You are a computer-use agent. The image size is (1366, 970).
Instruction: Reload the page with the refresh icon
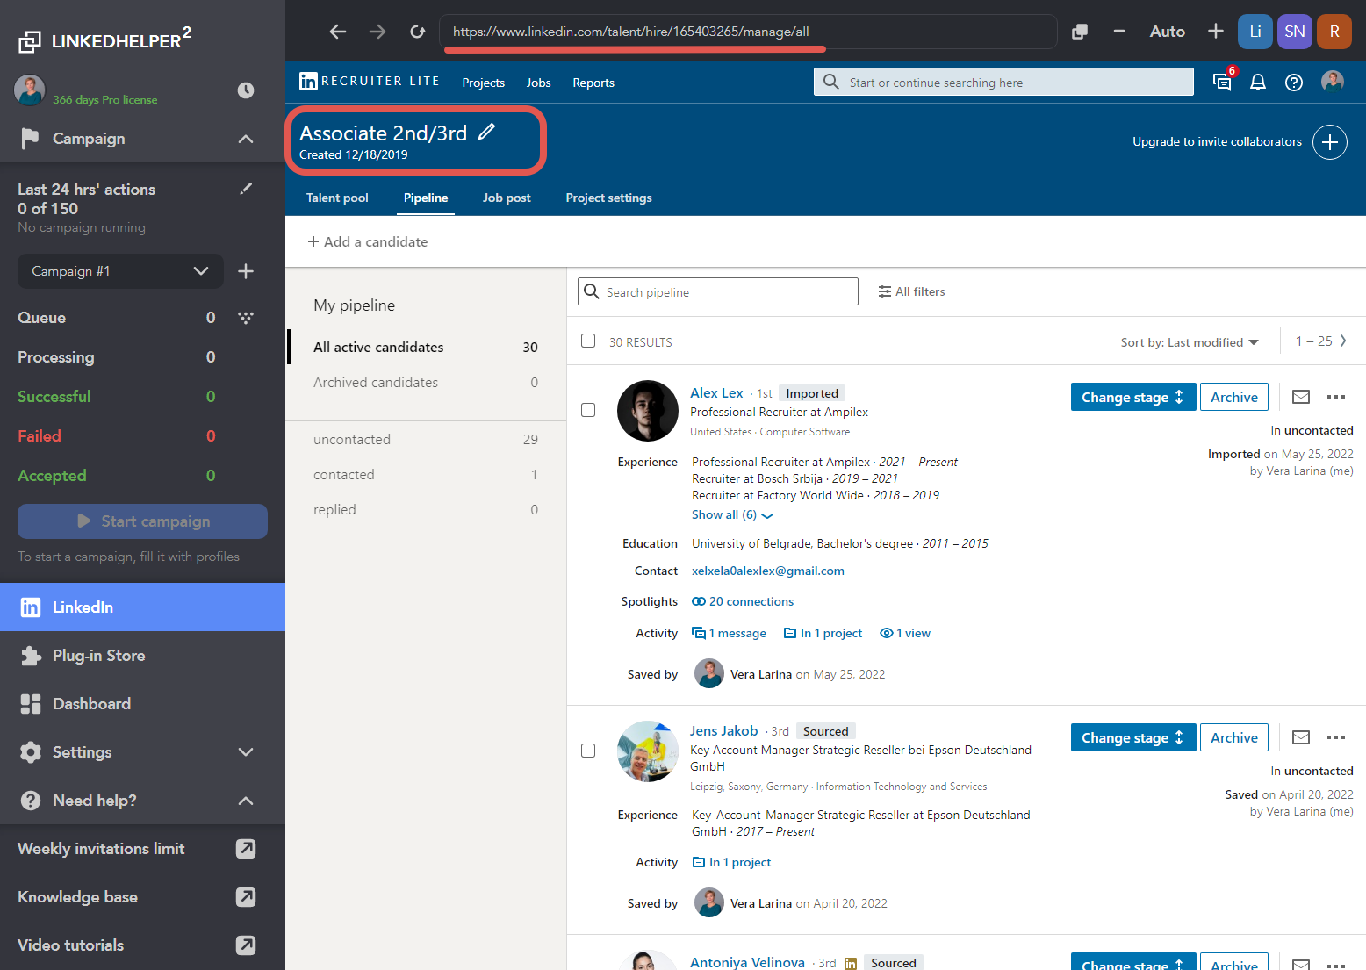click(417, 32)
